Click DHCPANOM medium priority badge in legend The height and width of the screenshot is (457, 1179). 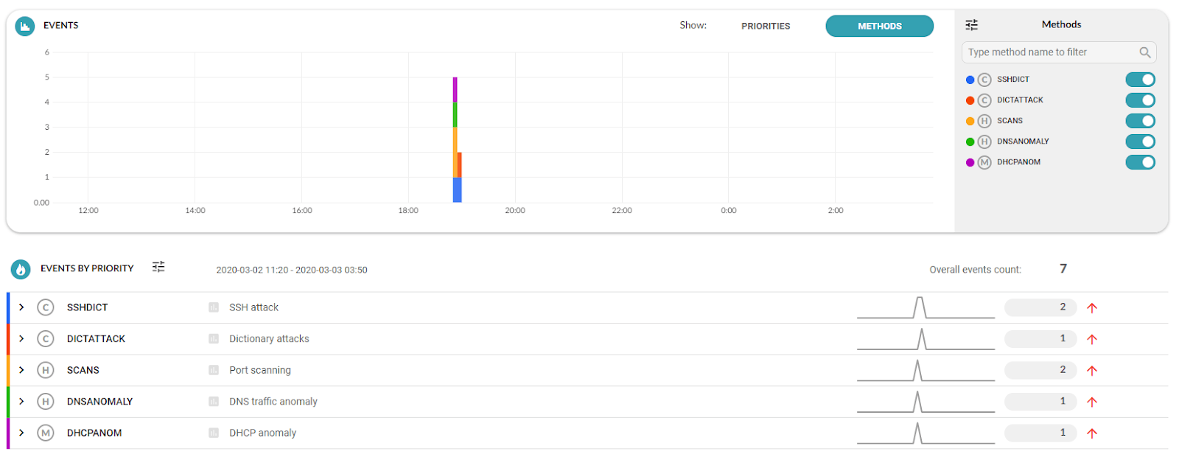[984, 162]
